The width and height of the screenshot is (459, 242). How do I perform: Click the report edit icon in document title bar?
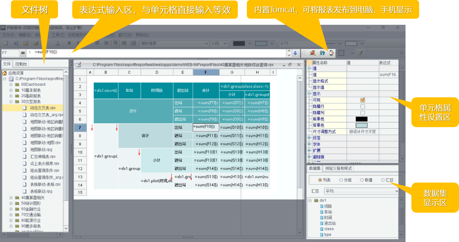[78, 65]
